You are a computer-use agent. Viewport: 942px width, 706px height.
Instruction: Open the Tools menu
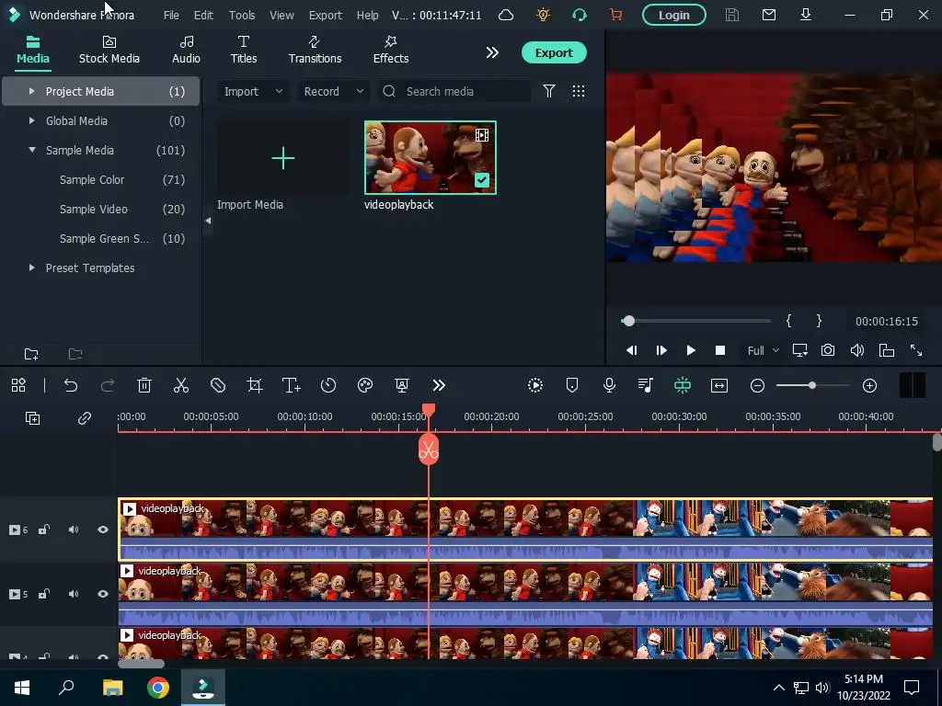pos(242,15)
